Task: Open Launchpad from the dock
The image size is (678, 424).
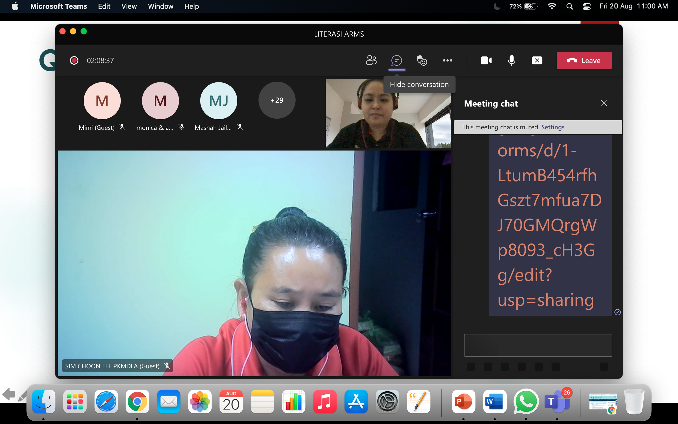Action: pyautogui.click(x=75, y=401)
